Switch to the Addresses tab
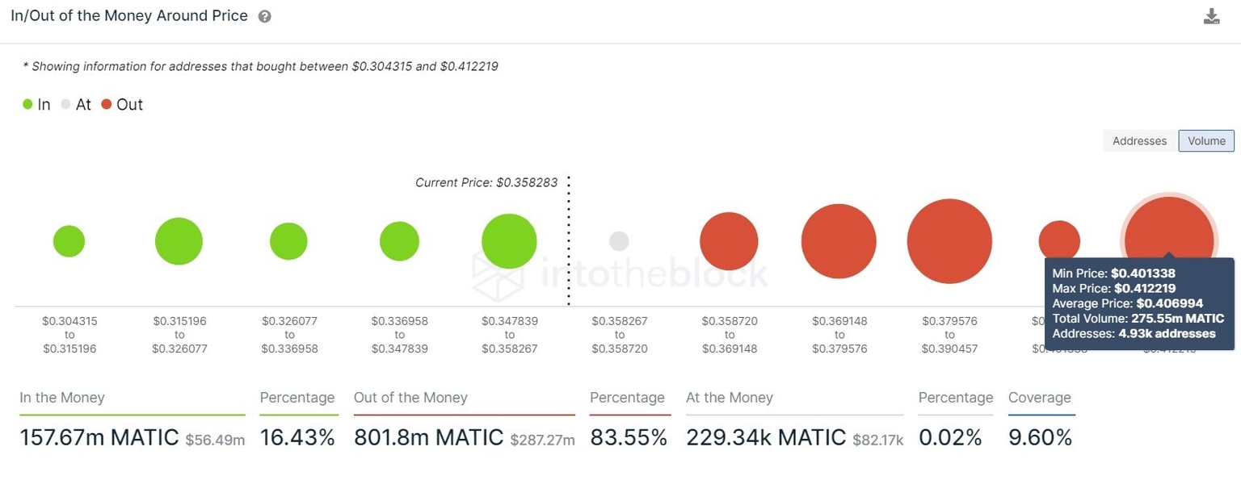 pyautogui.click(x=1138, y=140)
